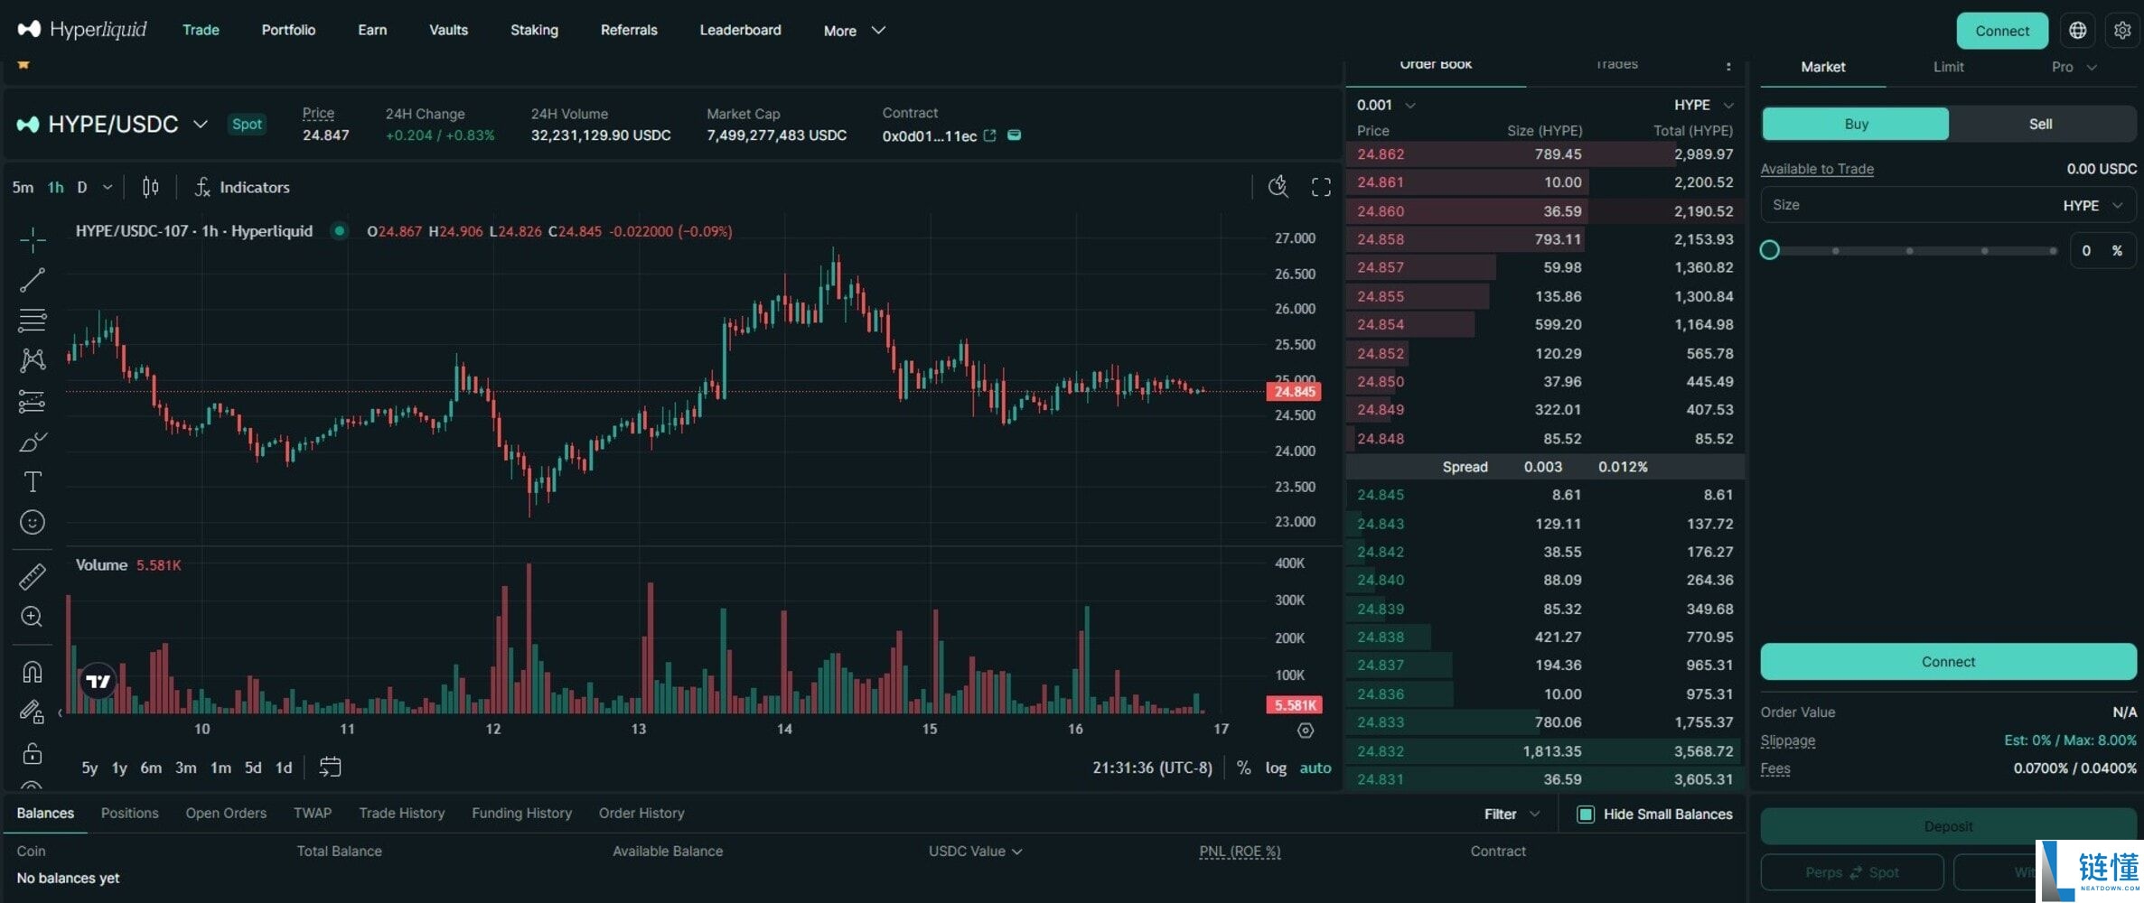
Task: Open the emoji icons tool
Action: click(x=33, y=522)
